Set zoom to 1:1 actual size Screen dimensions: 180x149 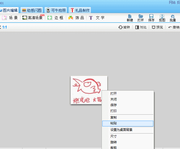[5, 27]
